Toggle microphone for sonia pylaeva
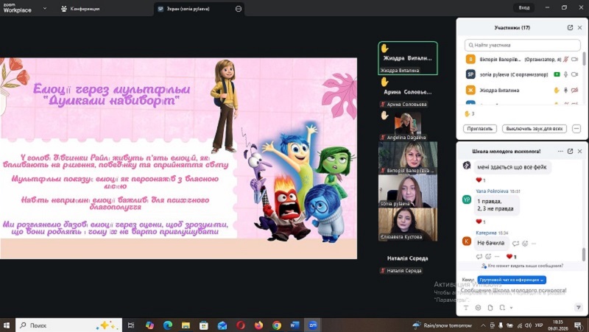The image size is (589, 332). [x=566, y=74]
